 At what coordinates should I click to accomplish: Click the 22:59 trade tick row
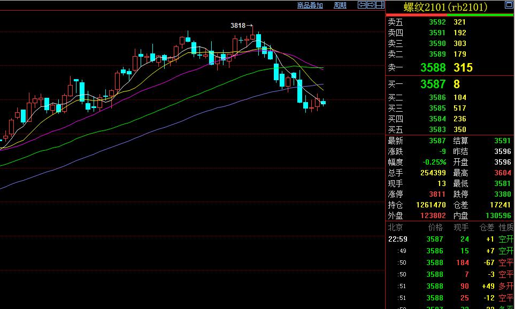point(449,240)
